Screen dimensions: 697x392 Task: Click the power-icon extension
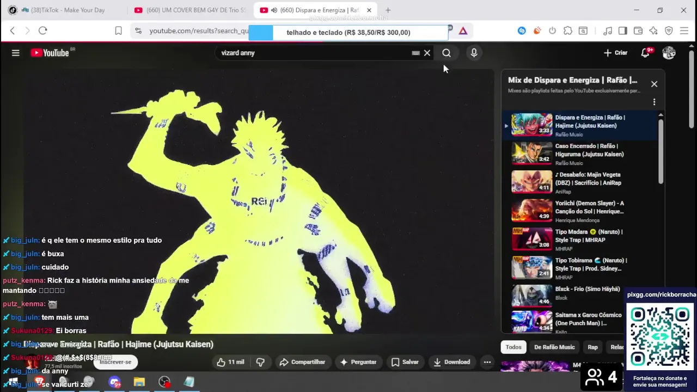pyautogui.click(x=552, y=31)
